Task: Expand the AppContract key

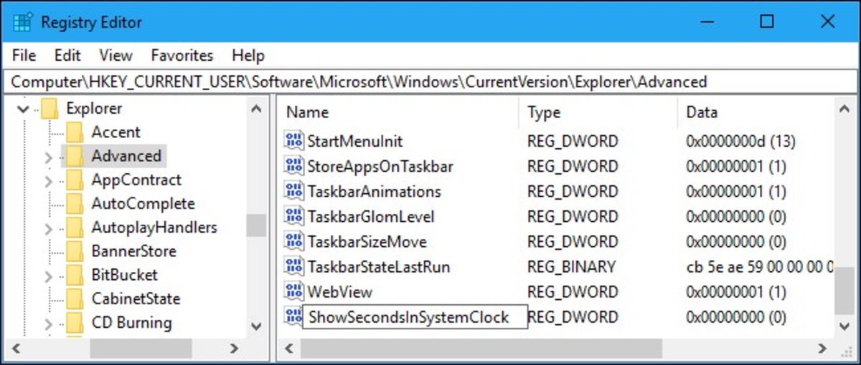Action: pyautogui.click(x=49, y=180)
